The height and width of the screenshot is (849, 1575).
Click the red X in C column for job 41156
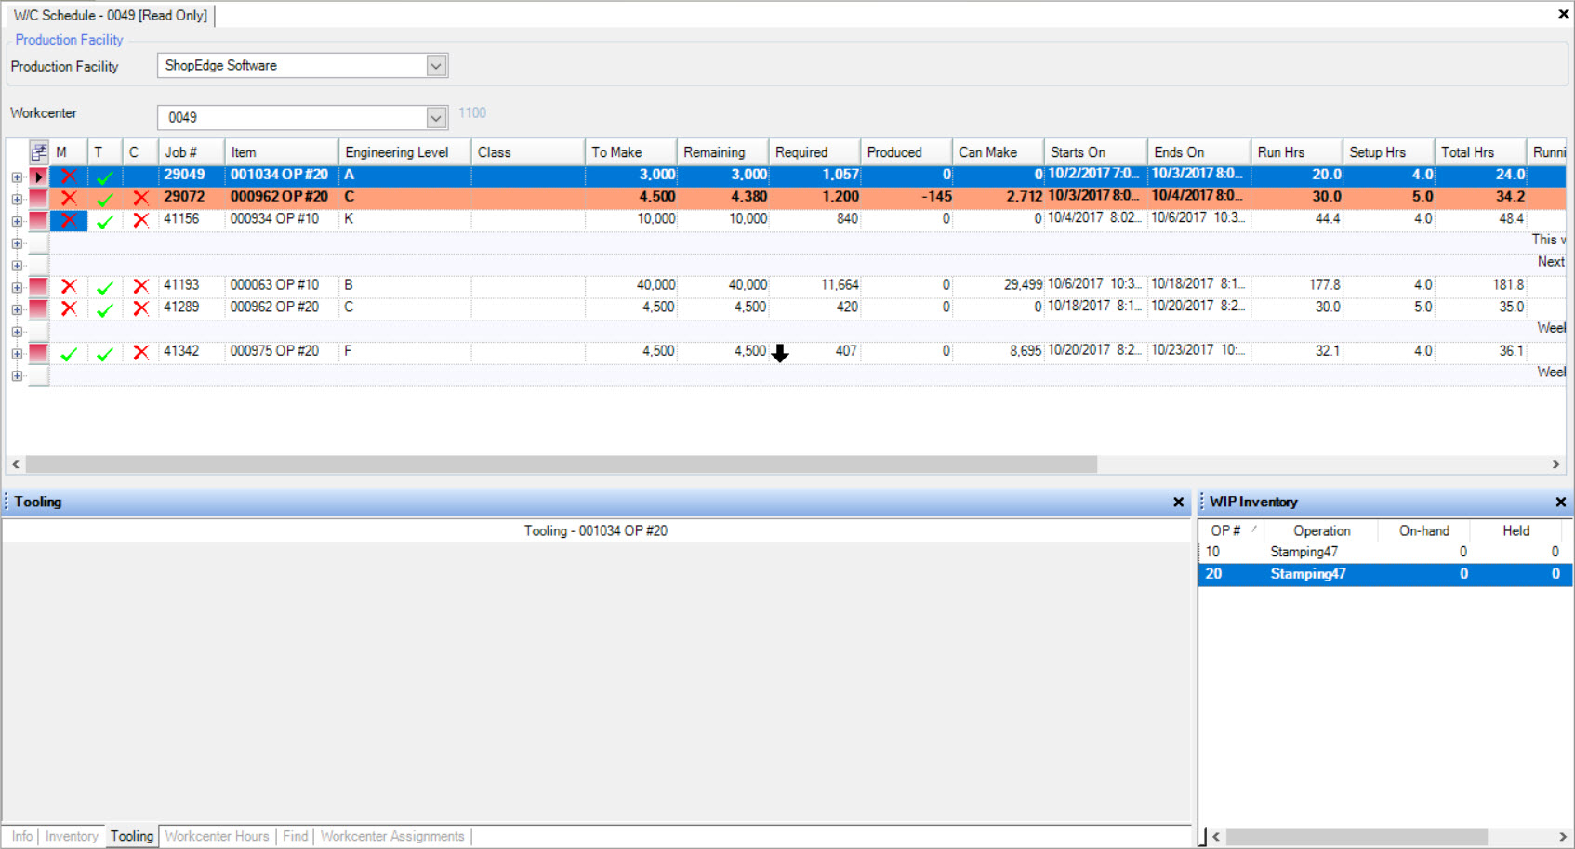[x=140, y=220]
